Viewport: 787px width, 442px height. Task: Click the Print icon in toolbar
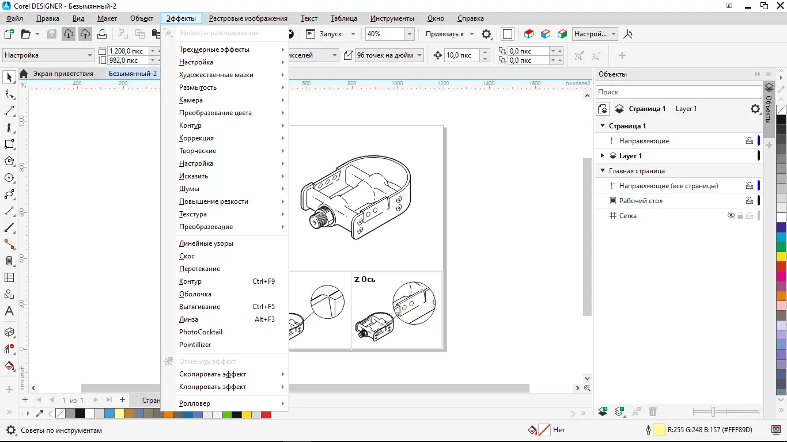[102, 34]
